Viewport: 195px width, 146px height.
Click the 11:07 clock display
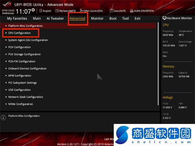[23, 12]
